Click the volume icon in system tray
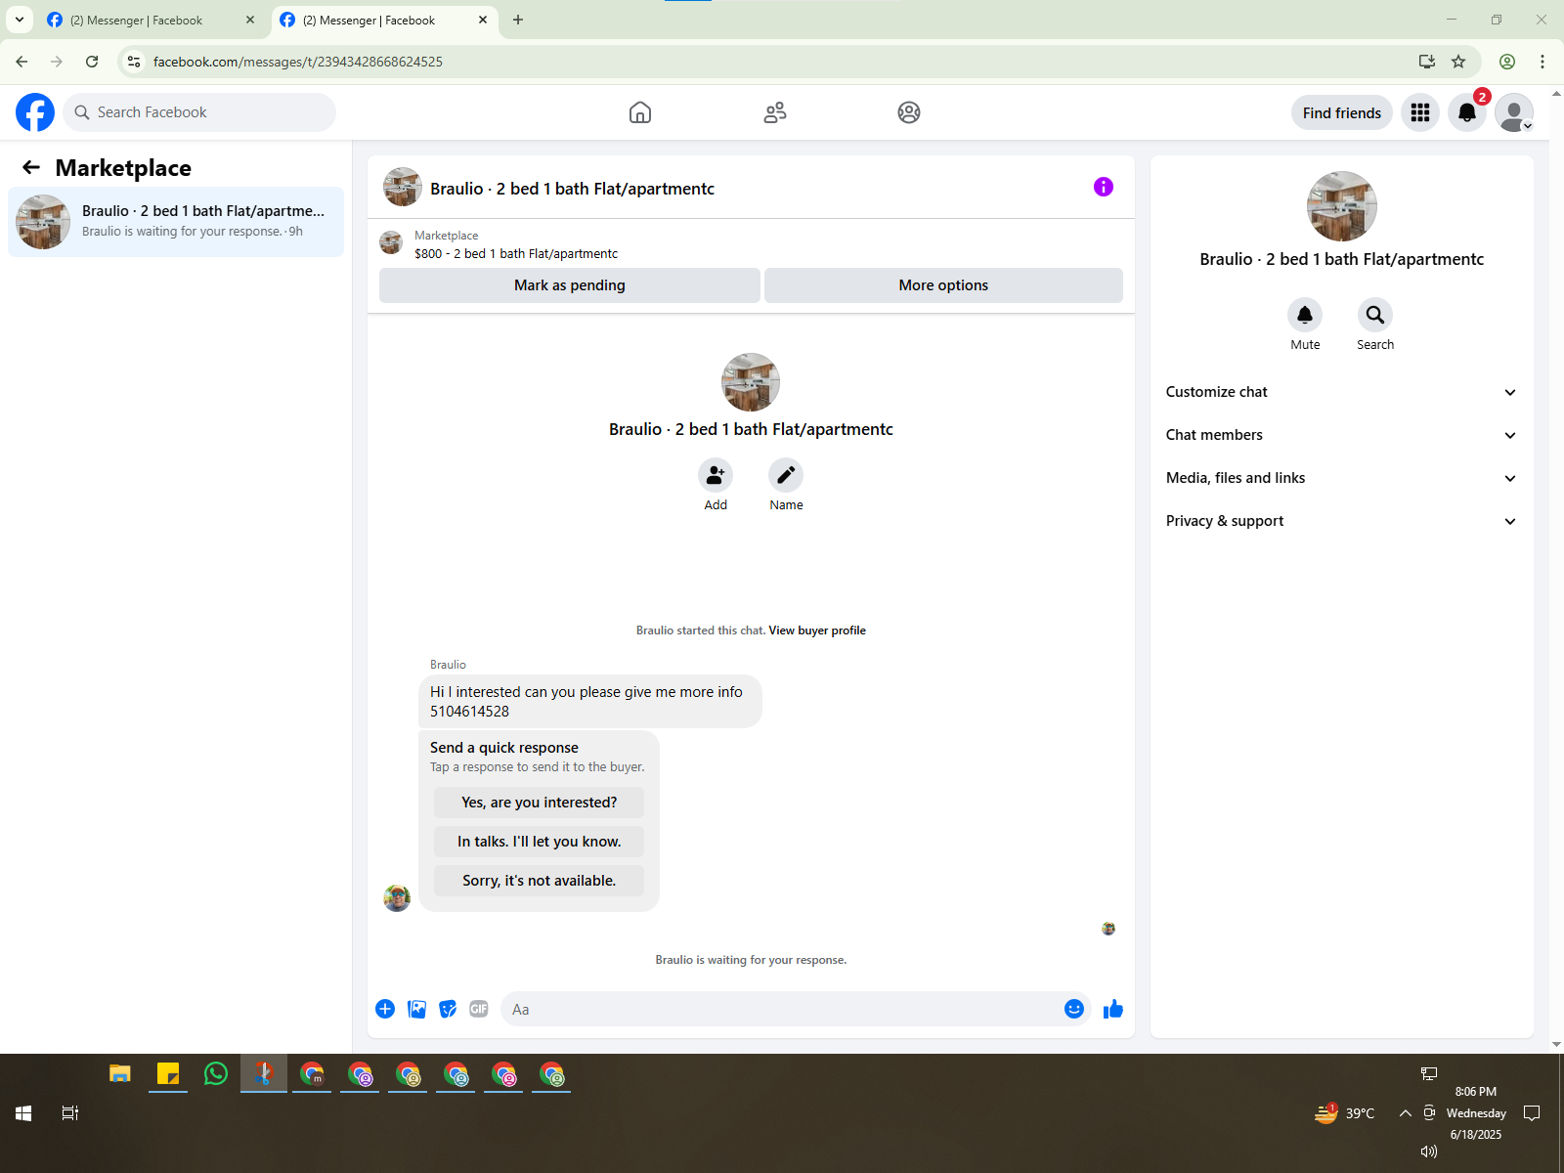 coord(1429,1151)
